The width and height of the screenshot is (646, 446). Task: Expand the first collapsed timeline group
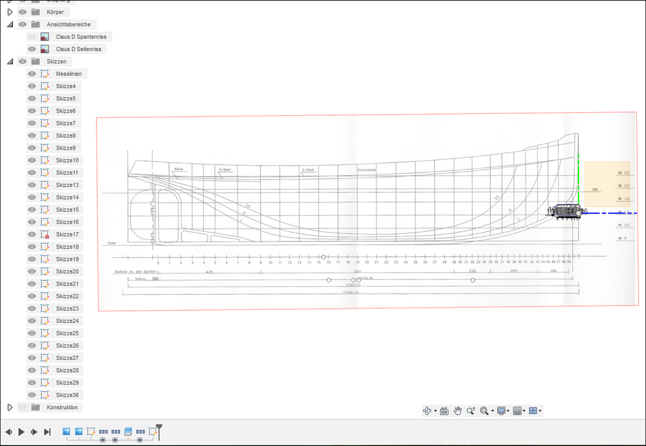click(102, 440)
